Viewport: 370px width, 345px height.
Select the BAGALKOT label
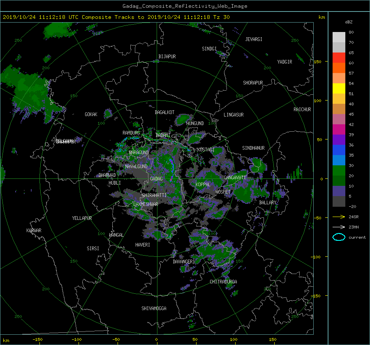click(x=164, y=112)
